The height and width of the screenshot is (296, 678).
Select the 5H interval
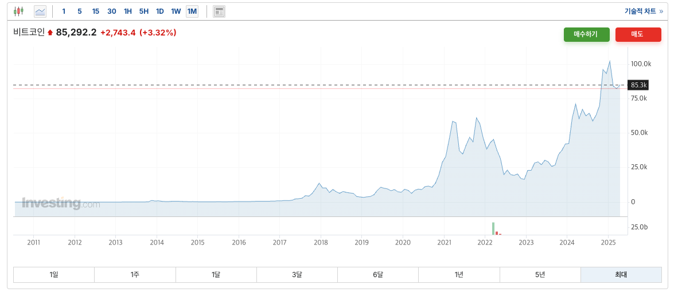[x=143, y=11]
